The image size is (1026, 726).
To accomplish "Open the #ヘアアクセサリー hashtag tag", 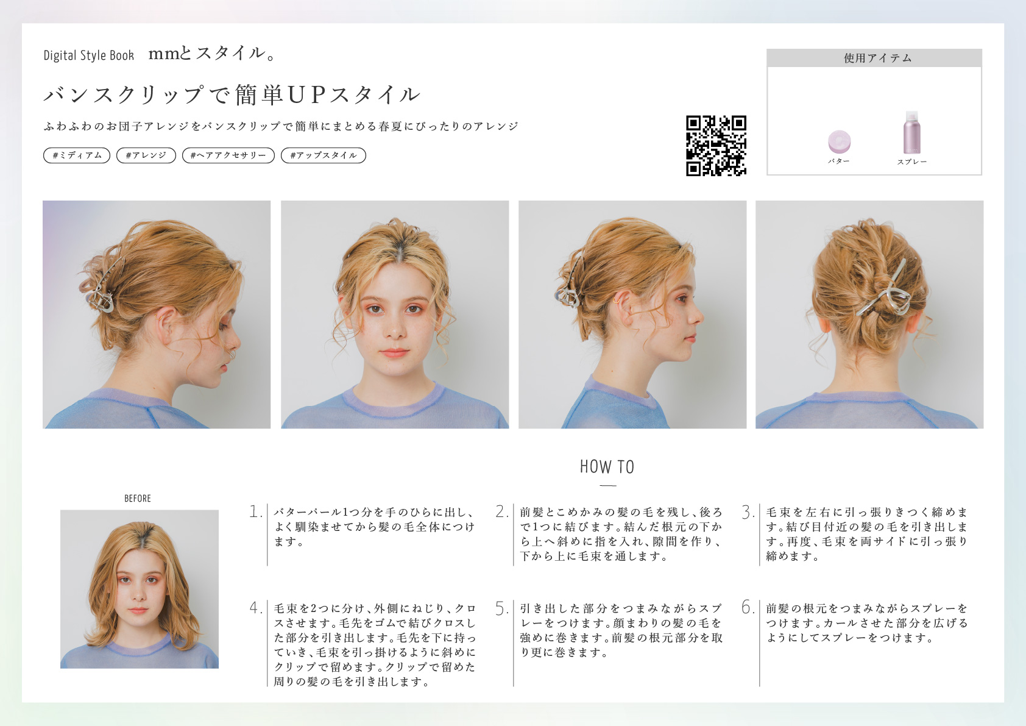I will 228,155.
